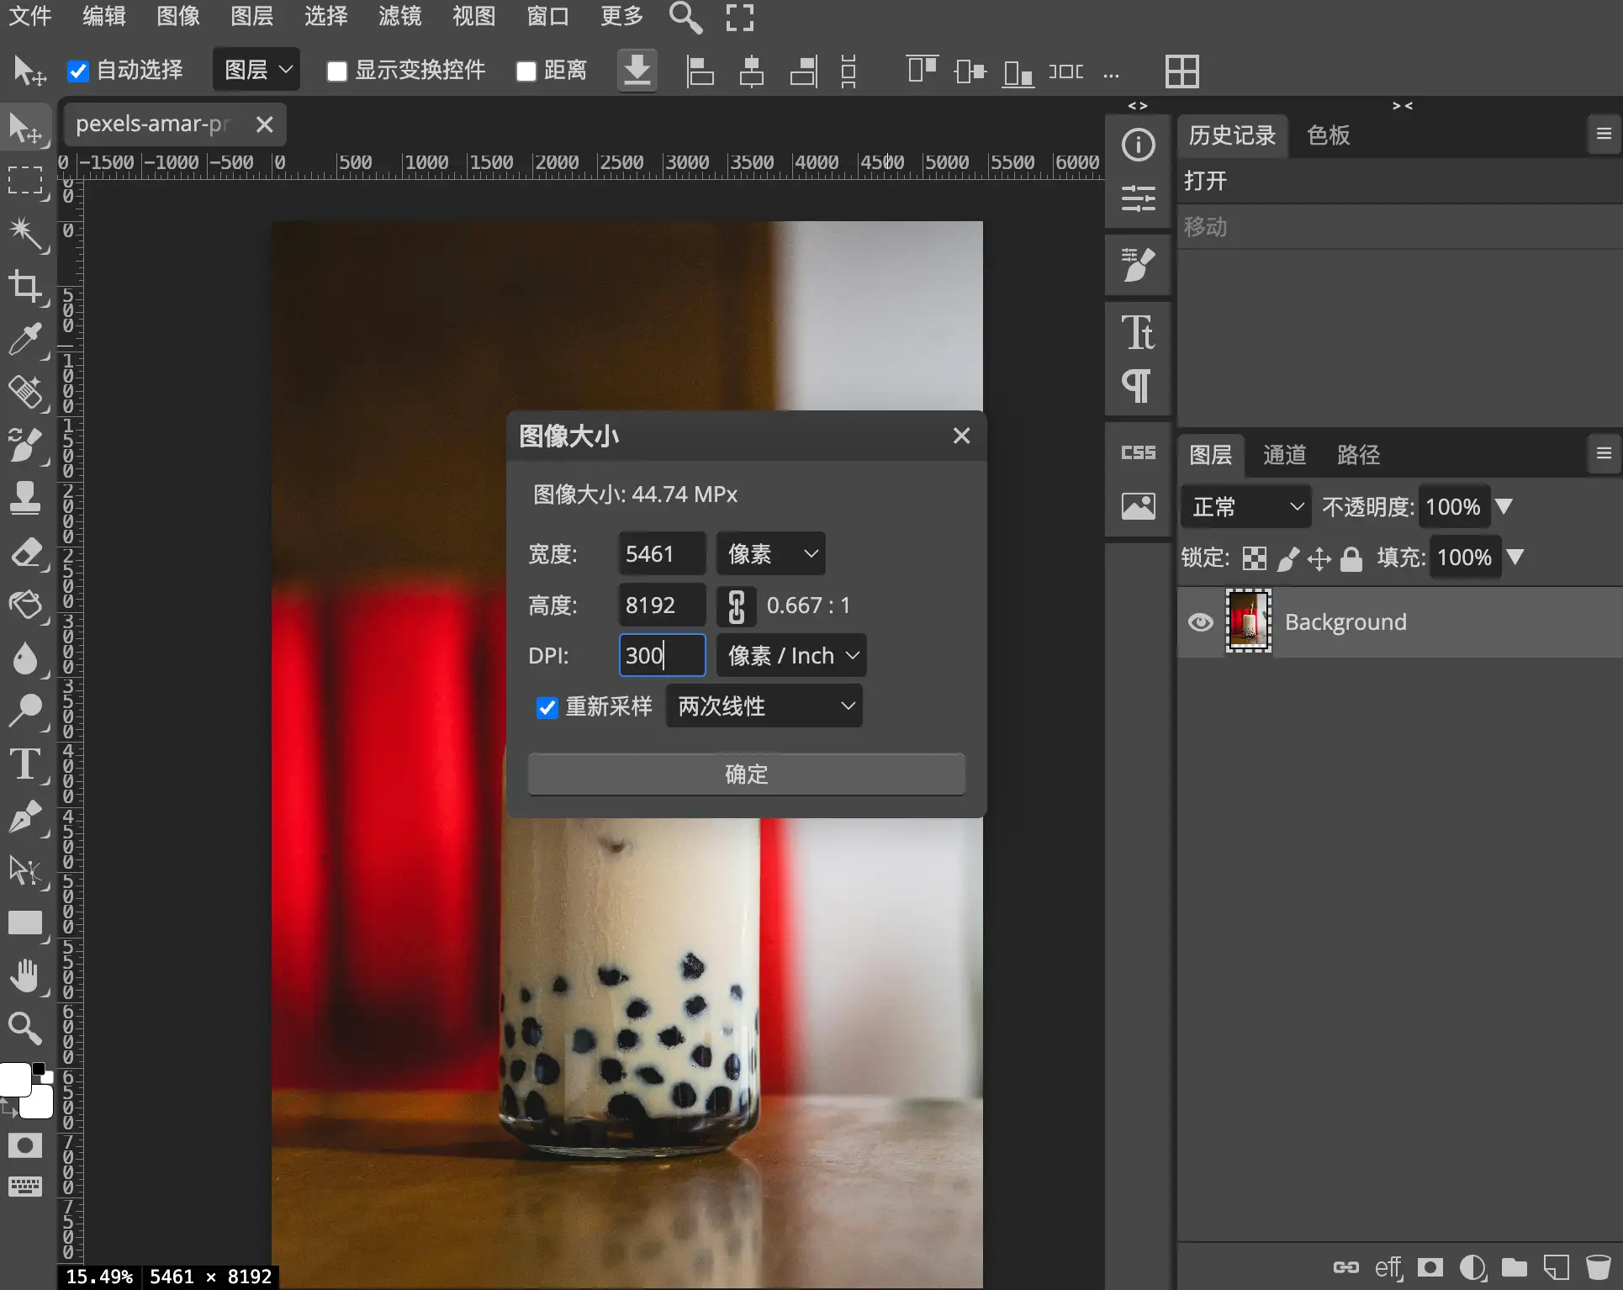Click the aspect ratio link icon in dialog

[737, 605]
